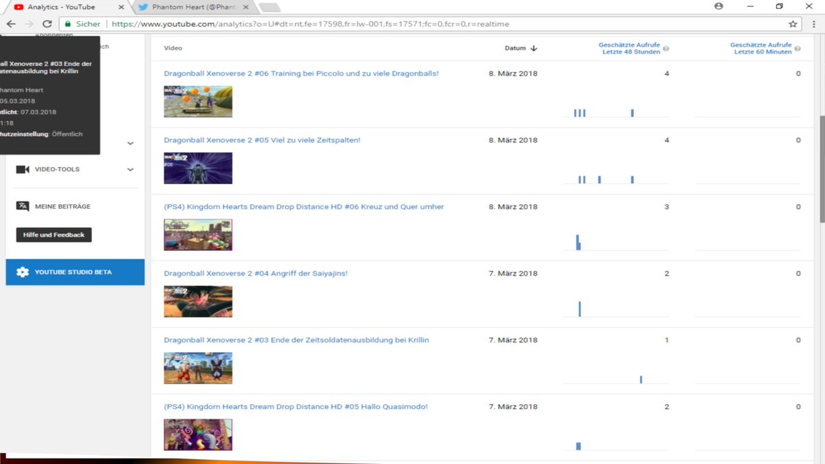This screenshot has height=464, width=825.
Task: Expand the sidebar section above Video-Tools
Action: coord(130,144)
